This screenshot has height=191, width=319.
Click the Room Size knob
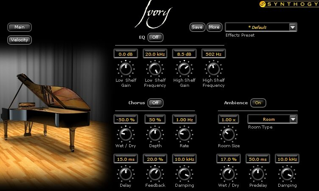(x=229, y=134)
